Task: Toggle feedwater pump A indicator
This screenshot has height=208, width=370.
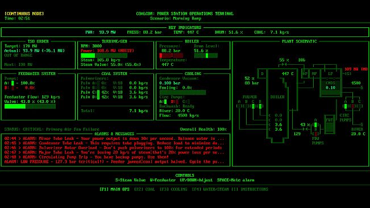Action: pyautogui.click(x=13, y=83)
